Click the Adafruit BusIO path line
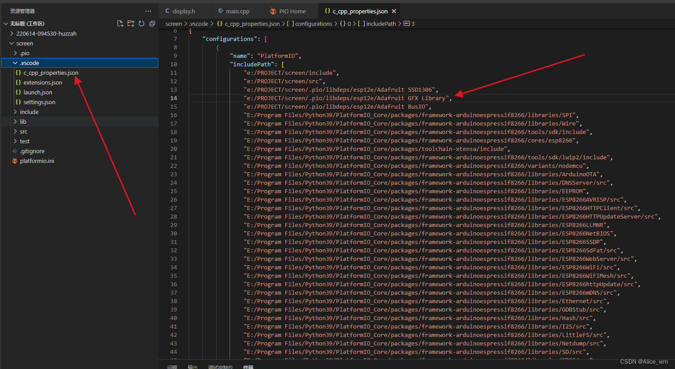This screenshot has height=369, width=675. pos(337,106)
